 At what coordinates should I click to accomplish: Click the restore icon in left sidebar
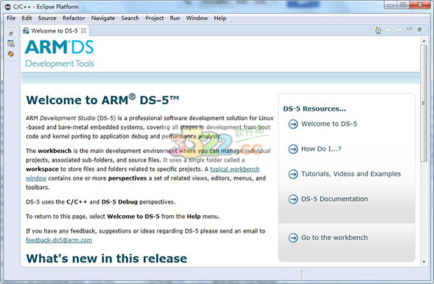pos(11,34)
